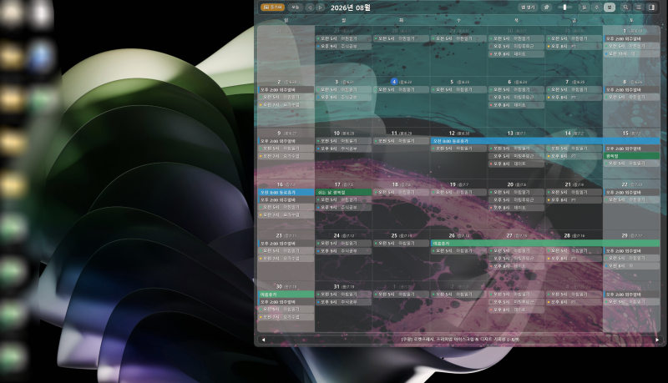The width and height of the screenshot is (668, 383).
Task: Open 오전 5시 아침일기 event on the 5th
Action: click(458, 90)
